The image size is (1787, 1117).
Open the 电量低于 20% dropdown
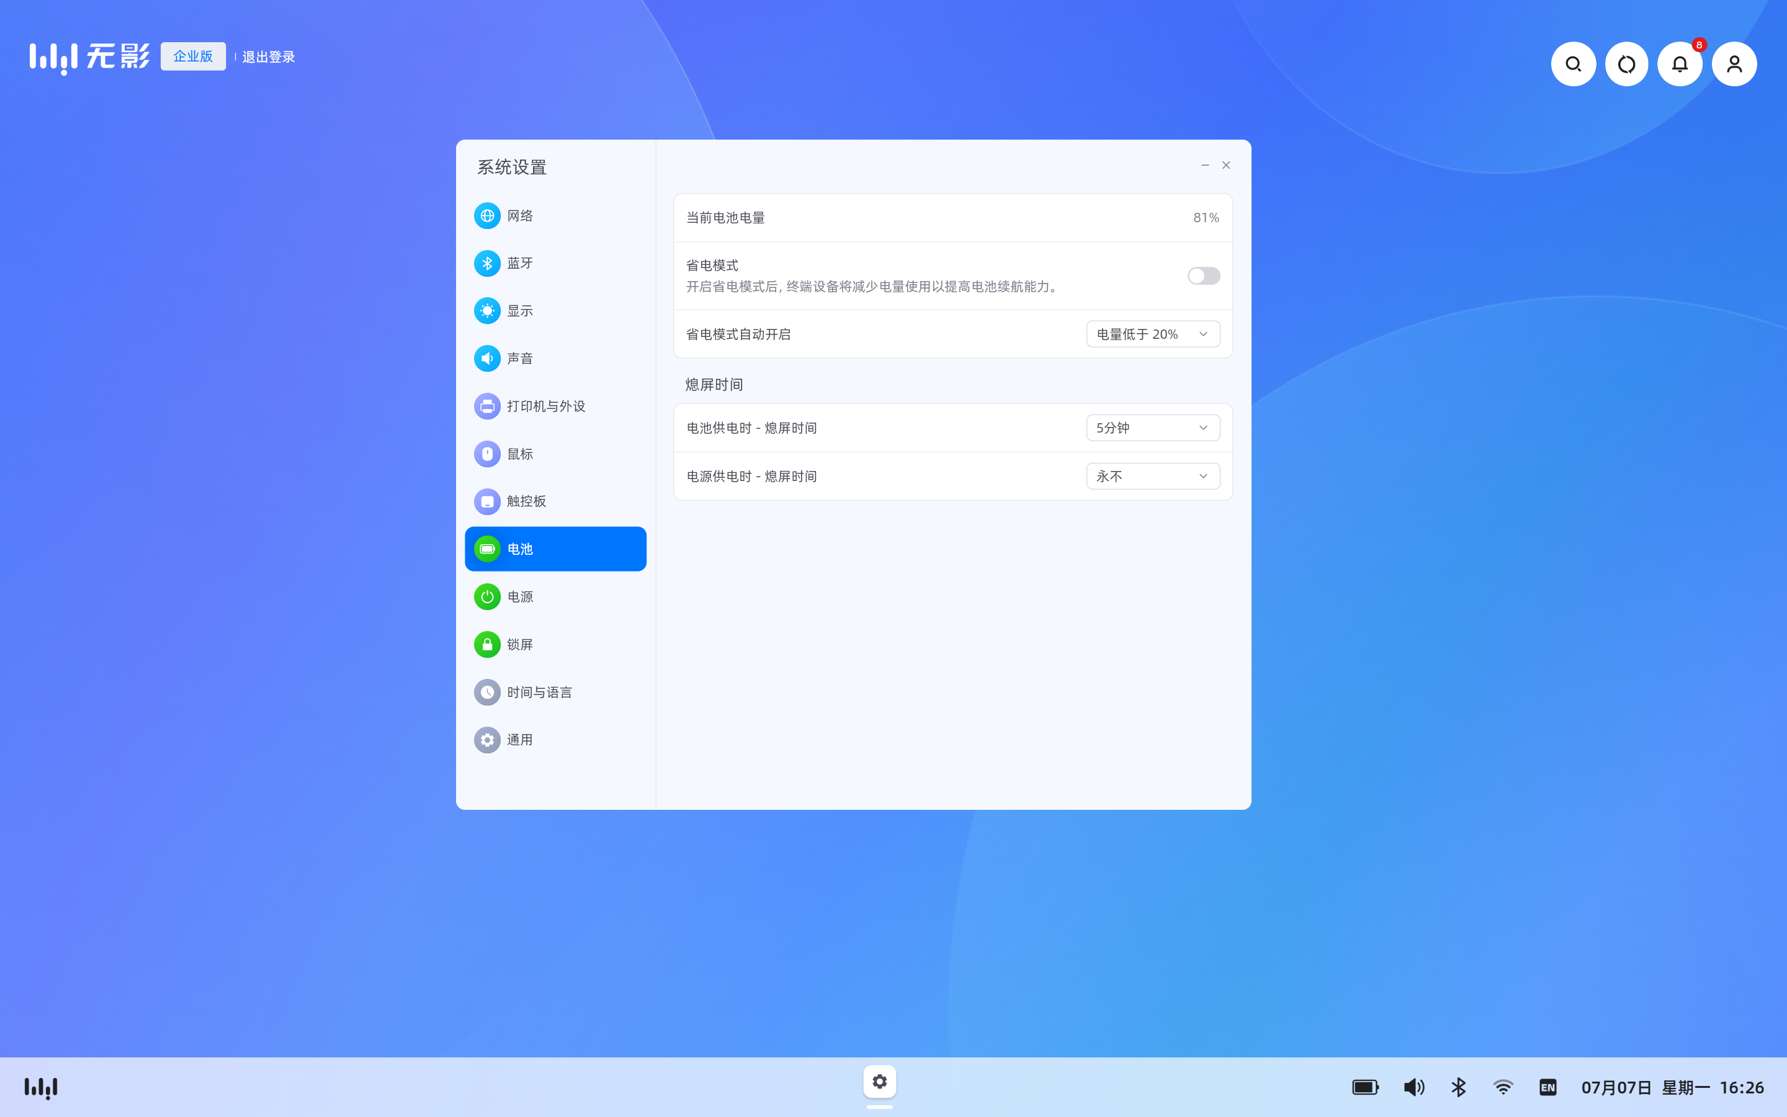click(1153, 334)
